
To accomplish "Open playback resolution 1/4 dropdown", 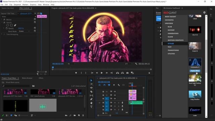I will [129, 64].
